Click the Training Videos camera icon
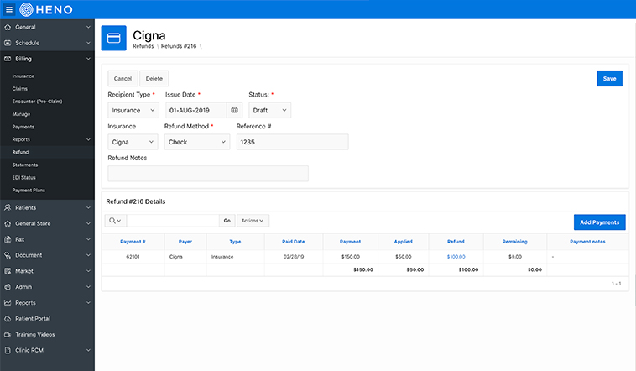636x371 pixels. tap(8, 334)
